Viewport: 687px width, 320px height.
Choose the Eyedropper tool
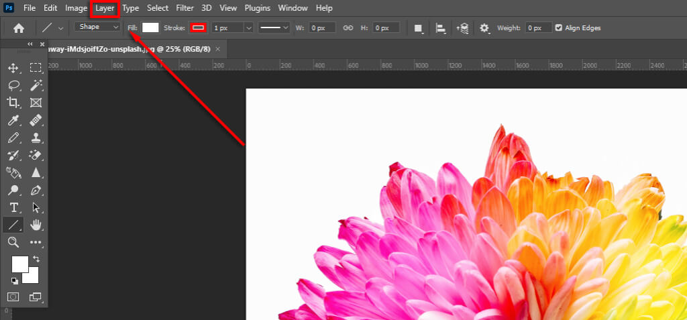[x=13, y=120]
